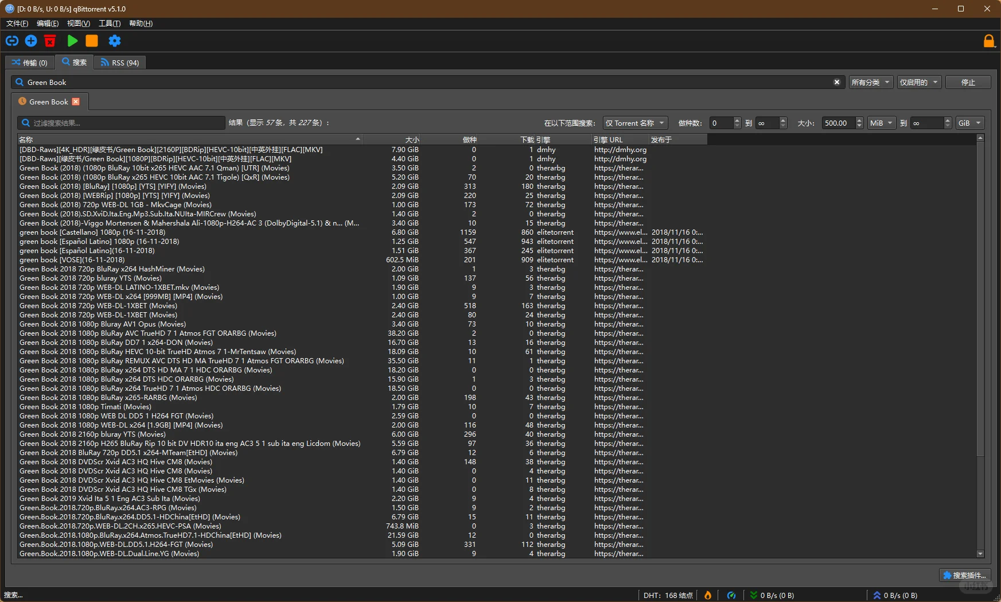This screenshot has width=1001, height=602.
Task: Increase the maximum size stepper value
Action: [948, 120]
